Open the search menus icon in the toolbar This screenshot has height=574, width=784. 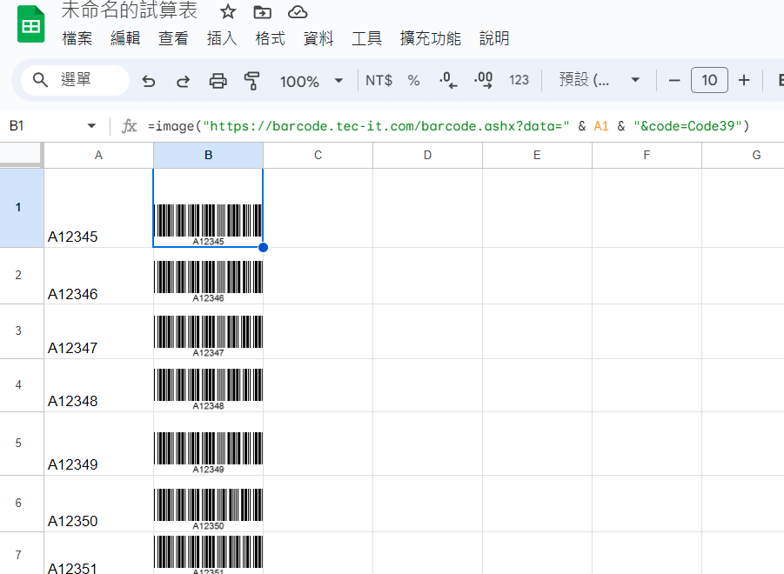[40, 80]
